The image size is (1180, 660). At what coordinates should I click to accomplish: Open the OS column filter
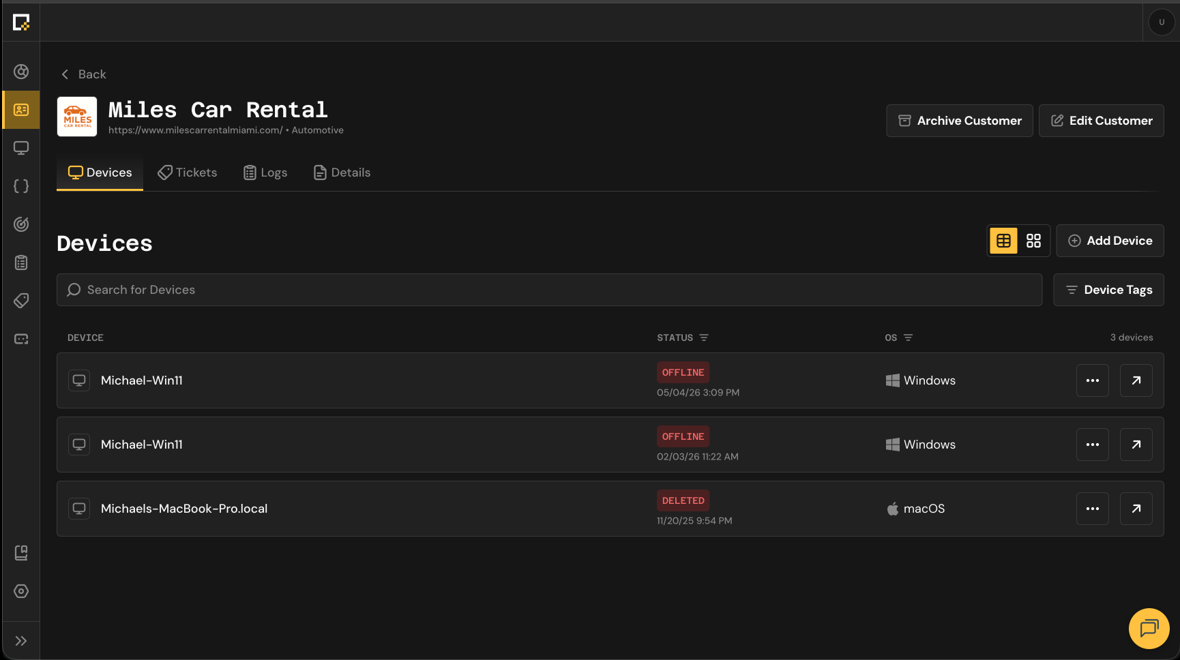(x=908, y=337)
